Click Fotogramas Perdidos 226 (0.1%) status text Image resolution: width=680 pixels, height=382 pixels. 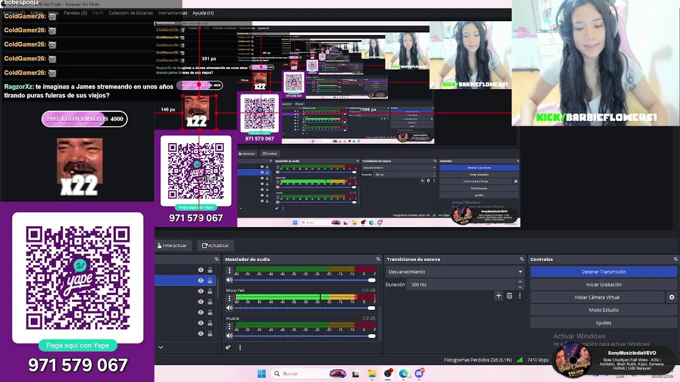pos(478,360)
